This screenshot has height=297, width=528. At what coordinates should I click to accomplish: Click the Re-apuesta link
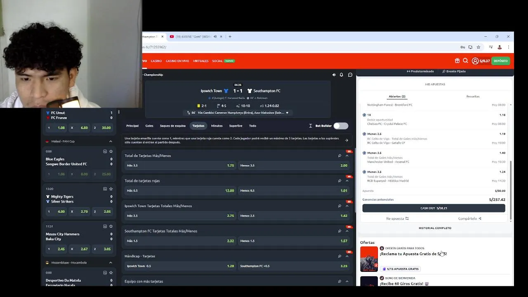tap(397, 219)
